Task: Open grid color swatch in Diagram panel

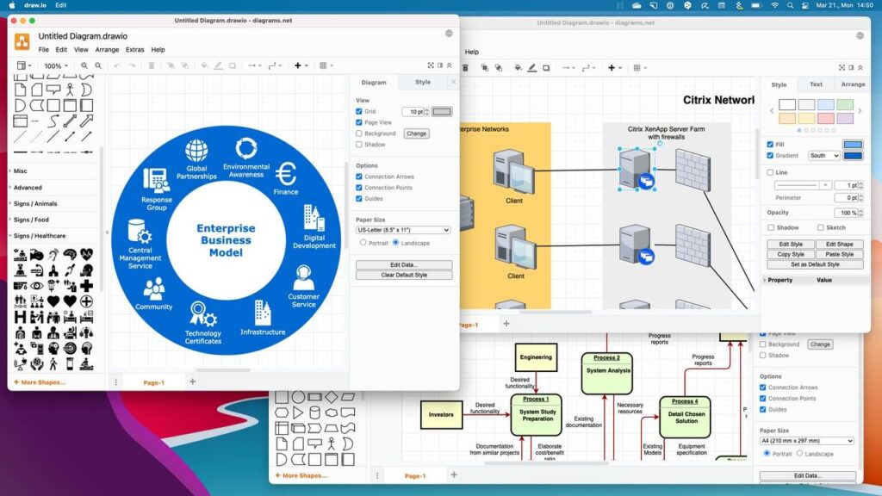Action: (x=442, y=111)
